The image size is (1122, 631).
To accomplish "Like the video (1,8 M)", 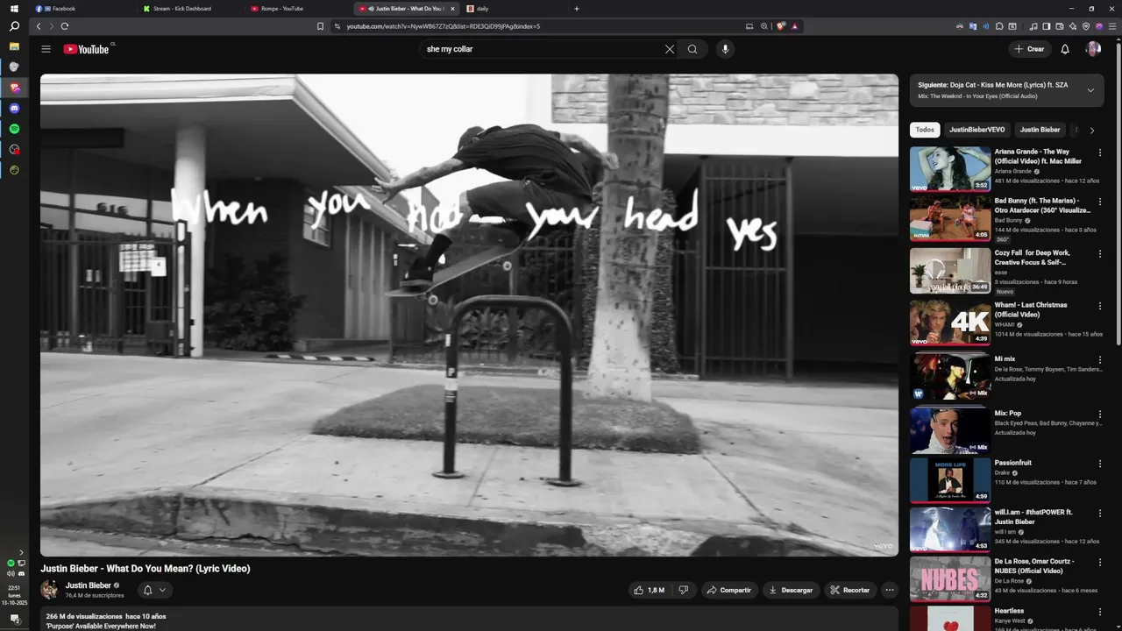I will pyautogui.click(x=650, y=590).
